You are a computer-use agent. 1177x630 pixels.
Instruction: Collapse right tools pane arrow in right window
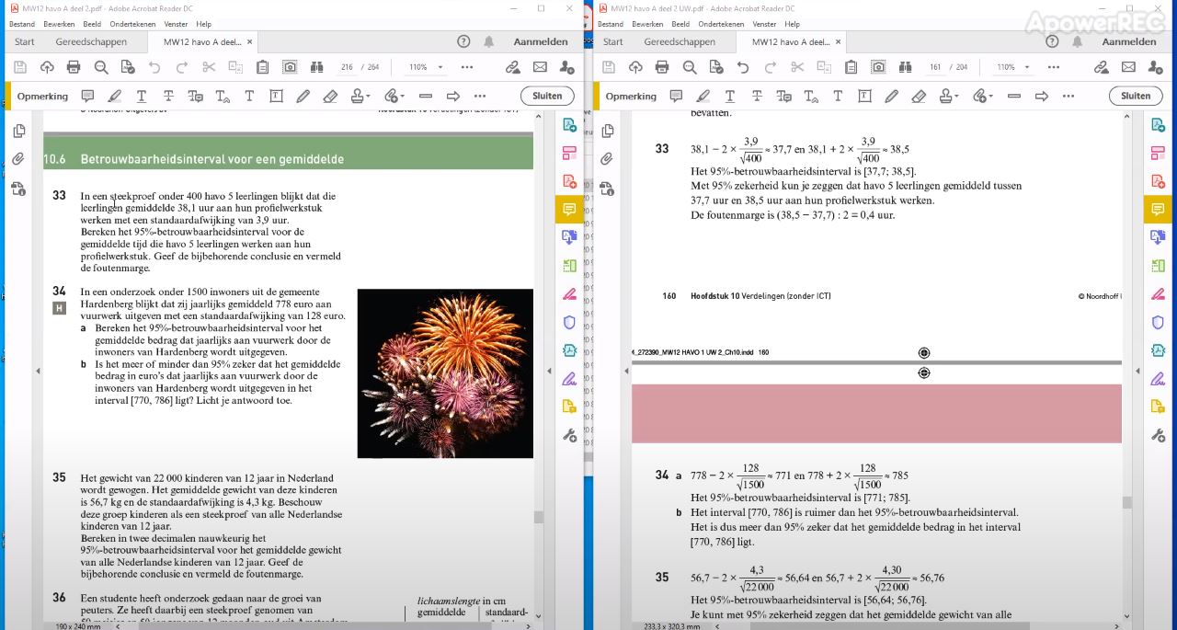pos(1136,371)
